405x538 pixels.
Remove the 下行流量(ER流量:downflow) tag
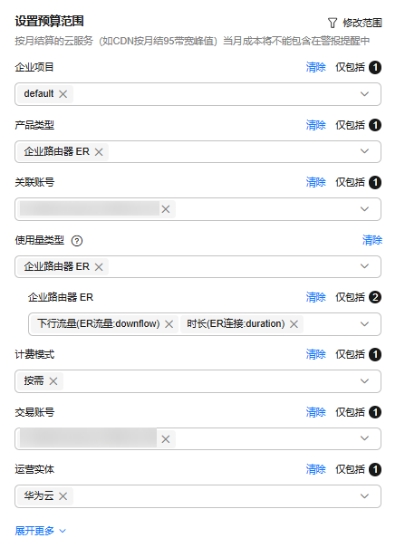(169, 324)
